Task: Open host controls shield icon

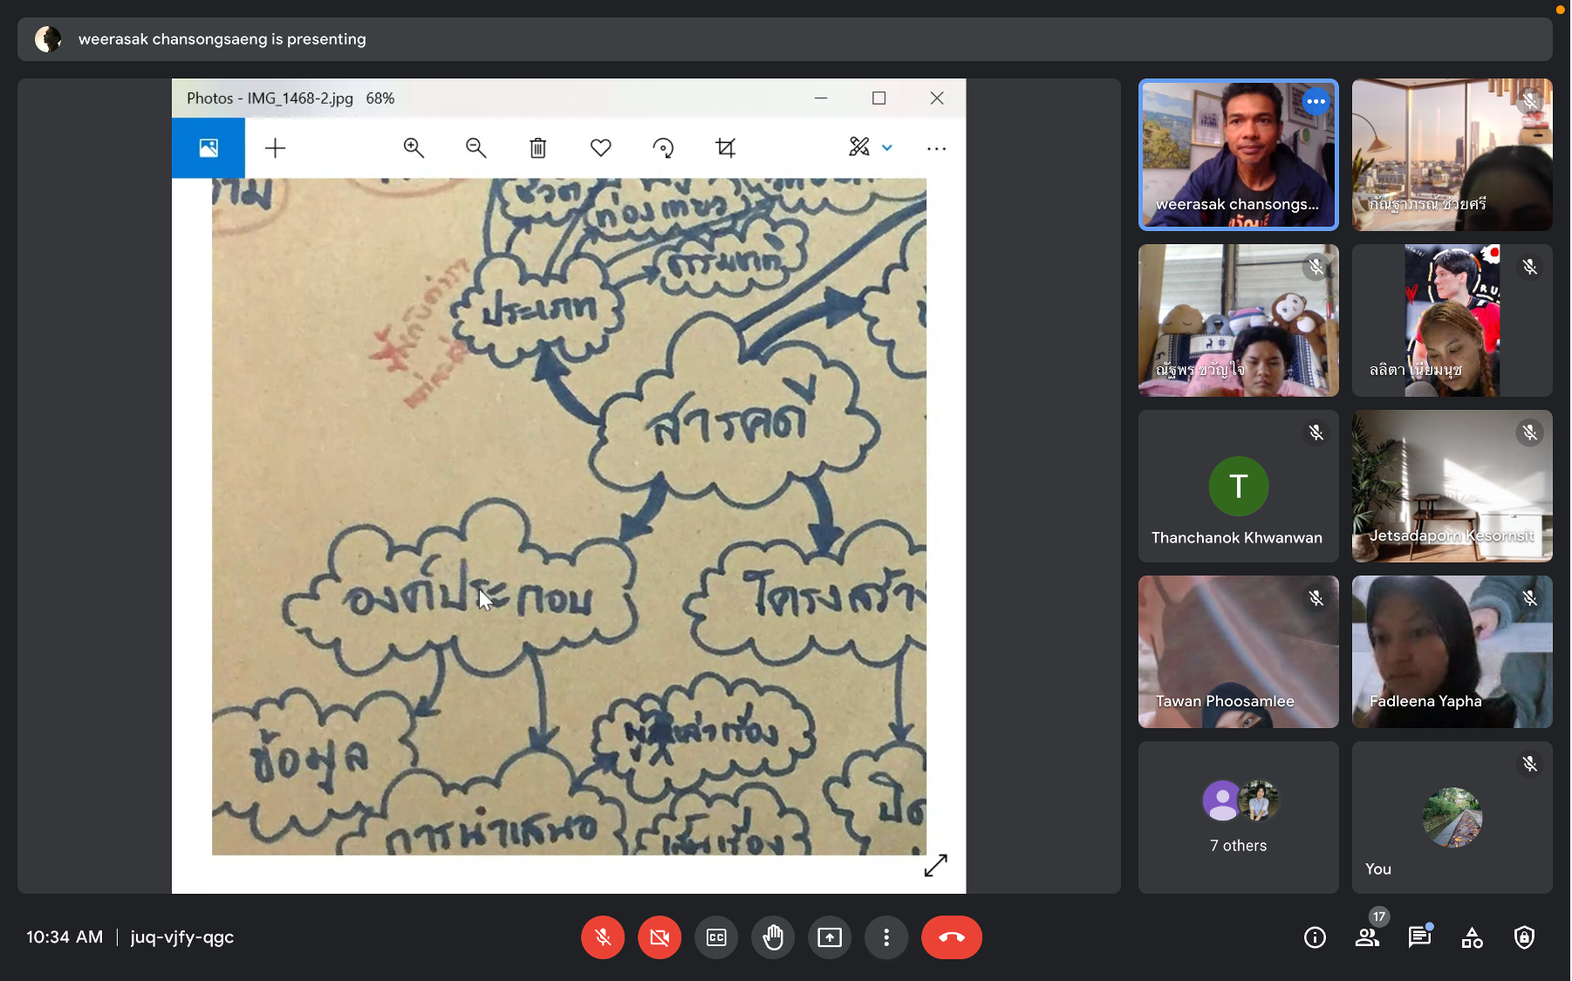Action: [x=1524, y=937]
